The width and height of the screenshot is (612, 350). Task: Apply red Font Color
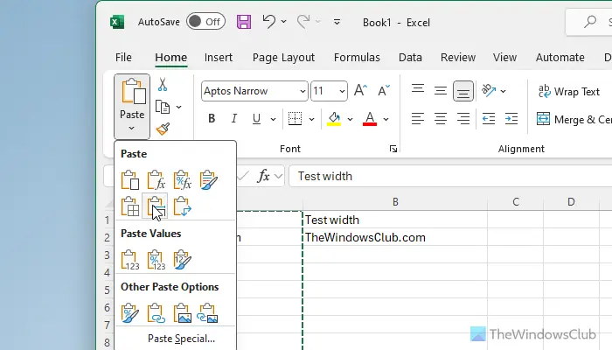(x=370, y=119)
